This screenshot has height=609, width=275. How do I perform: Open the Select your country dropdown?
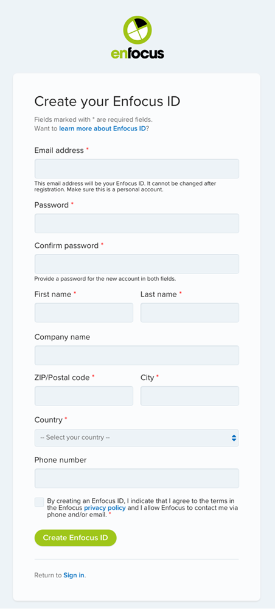click(136, 438)
